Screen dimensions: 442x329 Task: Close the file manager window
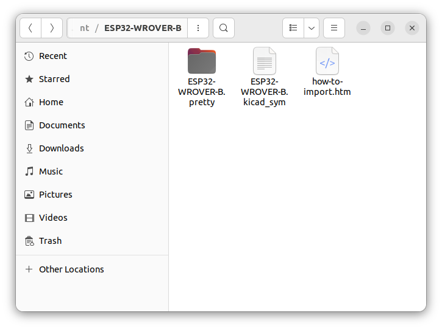(412, 28)
